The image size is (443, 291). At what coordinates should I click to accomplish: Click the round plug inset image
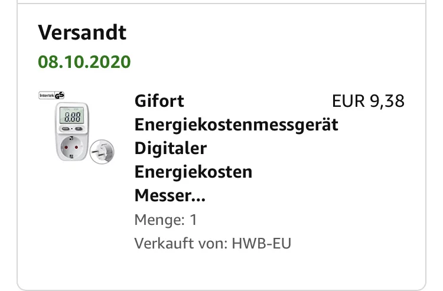coord(102,152)
